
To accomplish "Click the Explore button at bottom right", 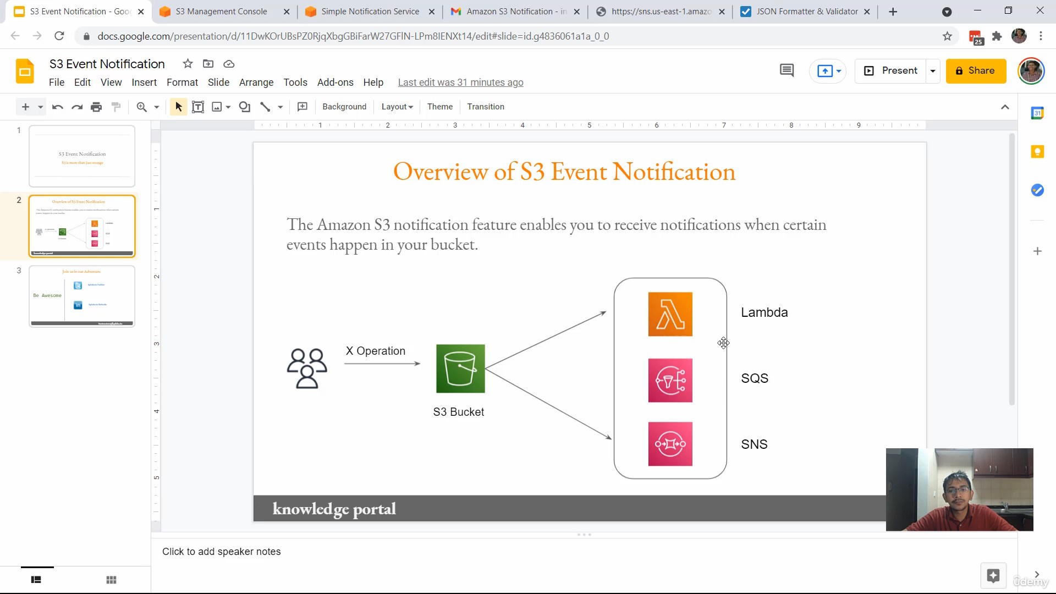I will click(x=993, y=576).
